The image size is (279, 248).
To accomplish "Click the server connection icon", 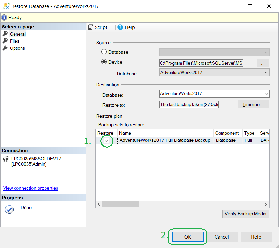I will click(x=5, y=159).
